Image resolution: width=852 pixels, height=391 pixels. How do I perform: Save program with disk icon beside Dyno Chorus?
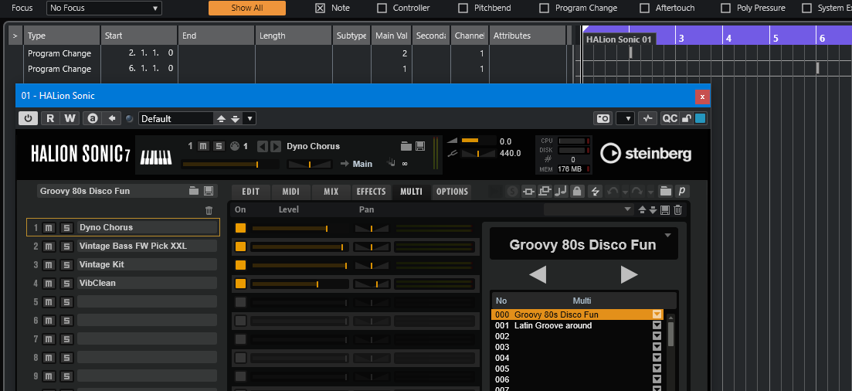(419, 146)
